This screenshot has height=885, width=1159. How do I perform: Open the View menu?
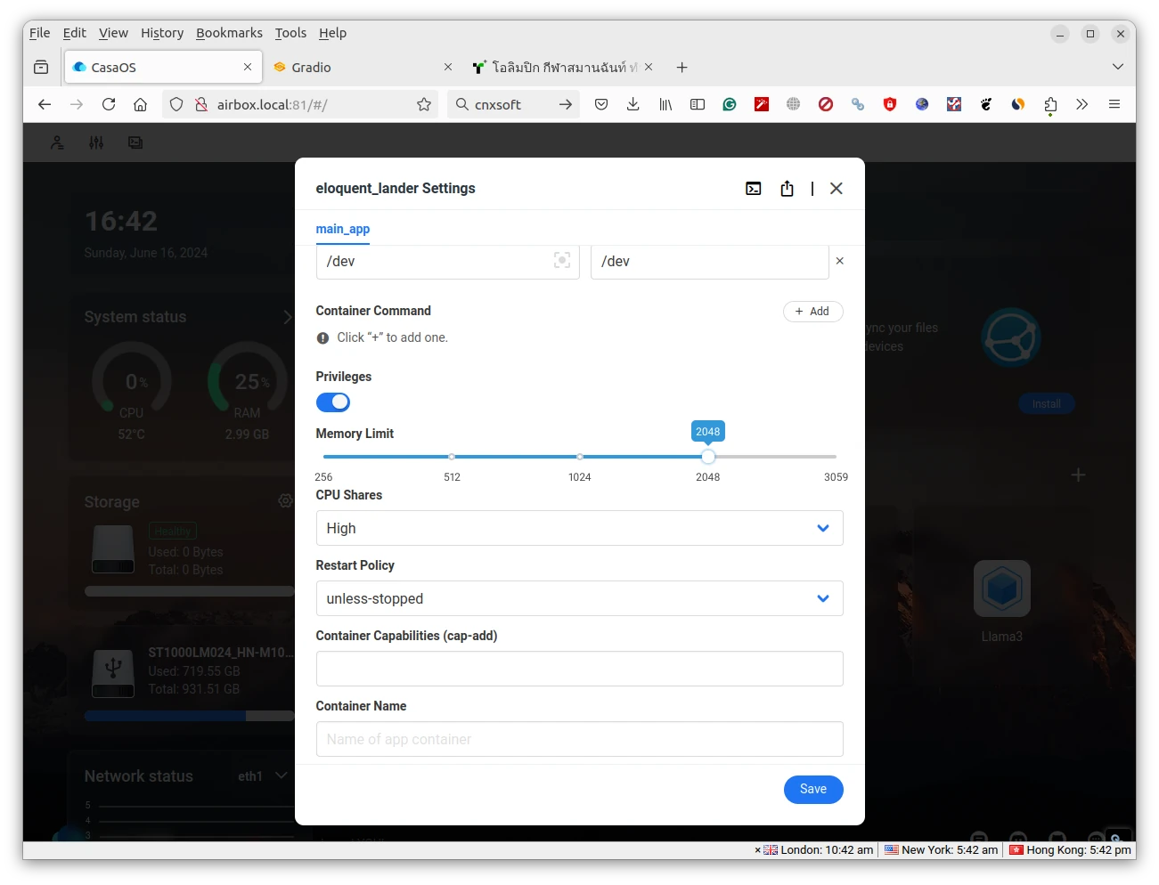pos(113,33)
